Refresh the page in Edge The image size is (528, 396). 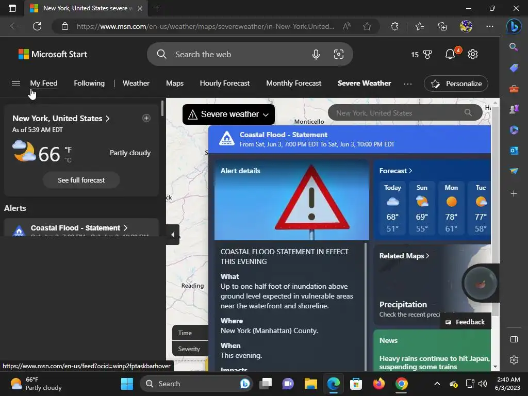37,26
